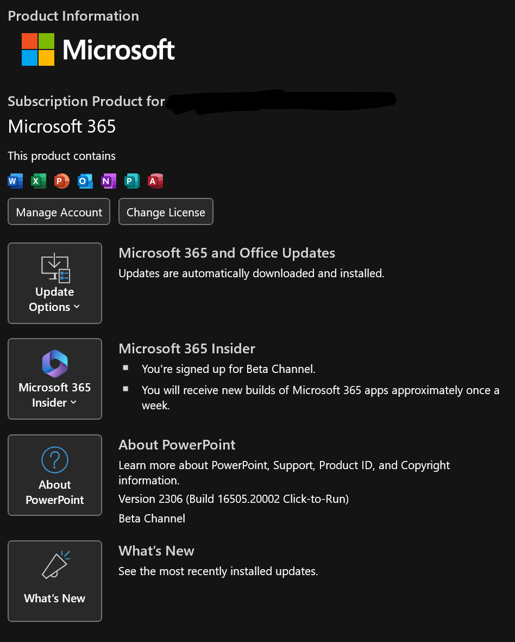
Task: Click the 'About PowerPoint' section heading
Action: [x=177, y=445]
